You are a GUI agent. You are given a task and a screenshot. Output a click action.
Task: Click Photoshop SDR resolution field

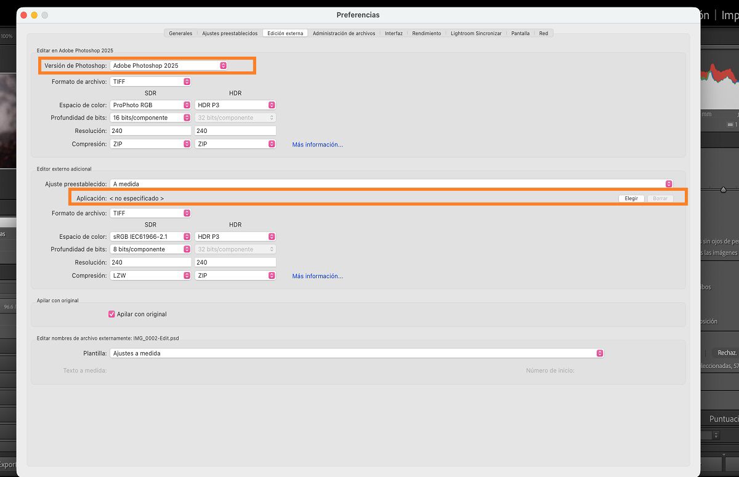(150, 130)
